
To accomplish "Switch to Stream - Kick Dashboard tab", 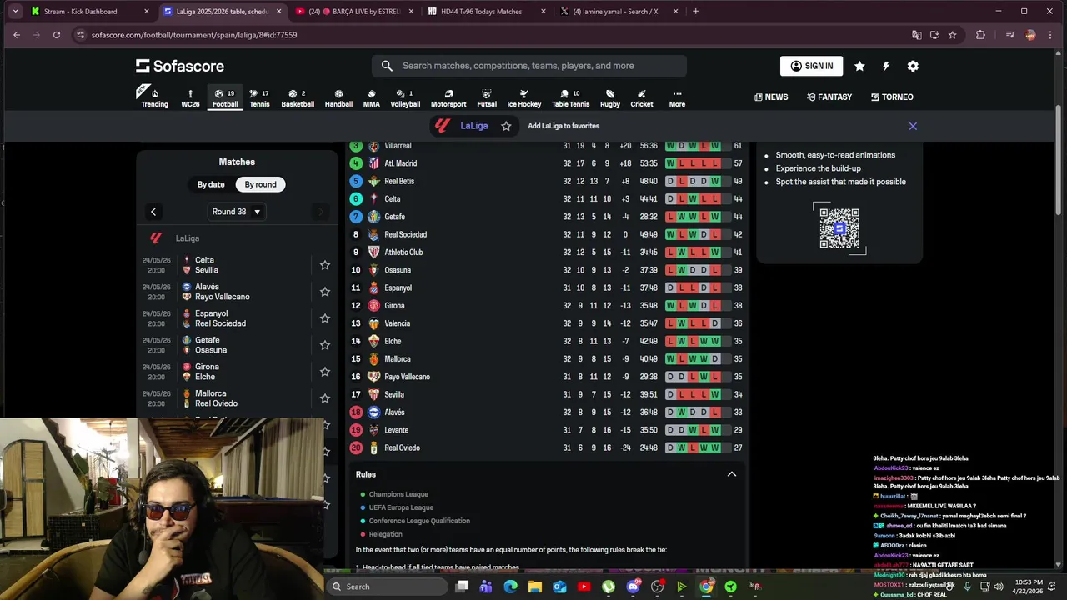I will point(90,12).
